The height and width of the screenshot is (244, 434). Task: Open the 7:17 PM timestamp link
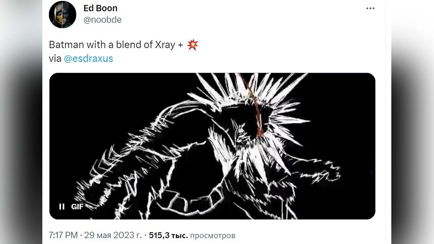(63, 236)
